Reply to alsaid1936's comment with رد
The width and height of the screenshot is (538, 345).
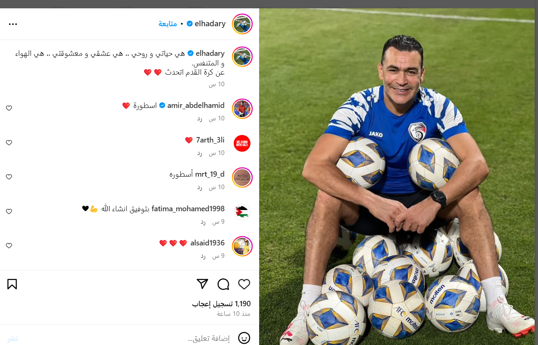203,256
